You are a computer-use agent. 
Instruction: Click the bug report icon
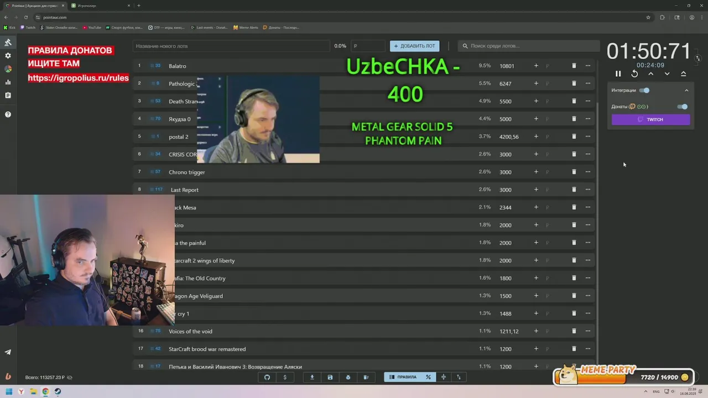pyautogui.click(x=348, y=377)
